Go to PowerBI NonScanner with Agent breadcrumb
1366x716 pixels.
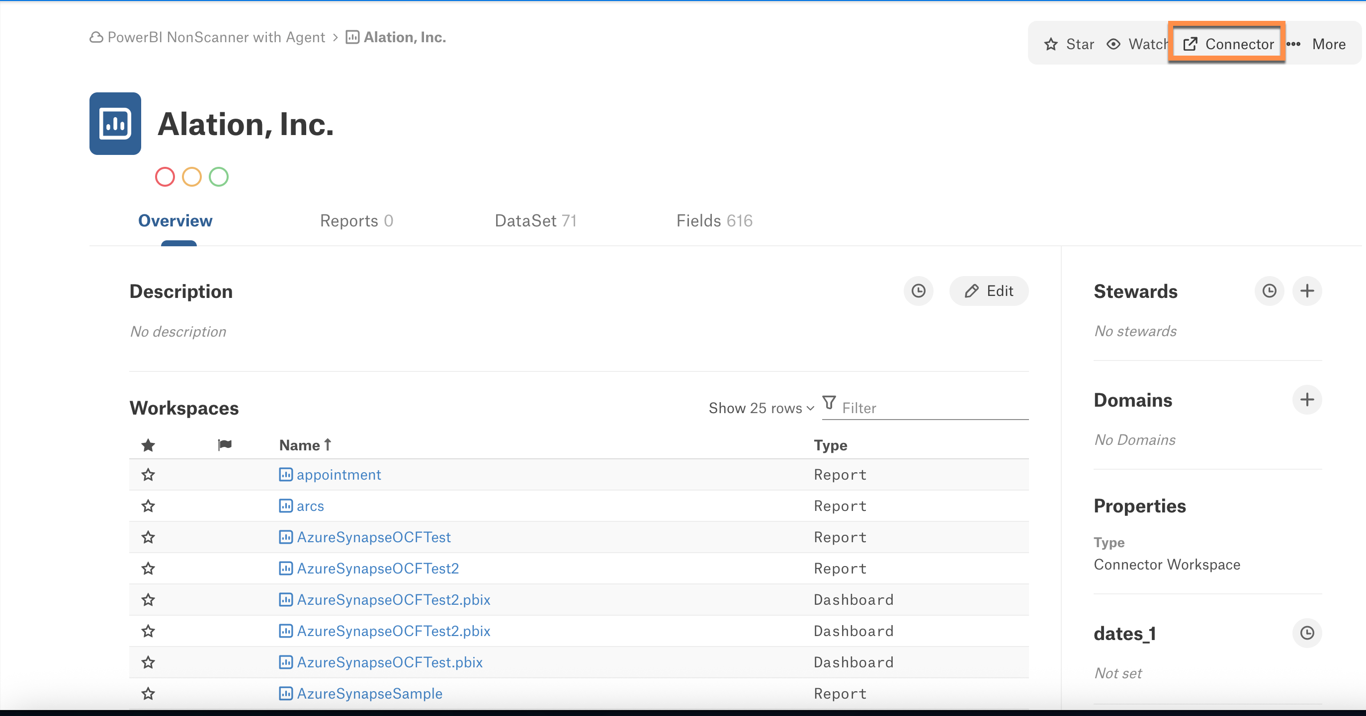coord(216,37)
